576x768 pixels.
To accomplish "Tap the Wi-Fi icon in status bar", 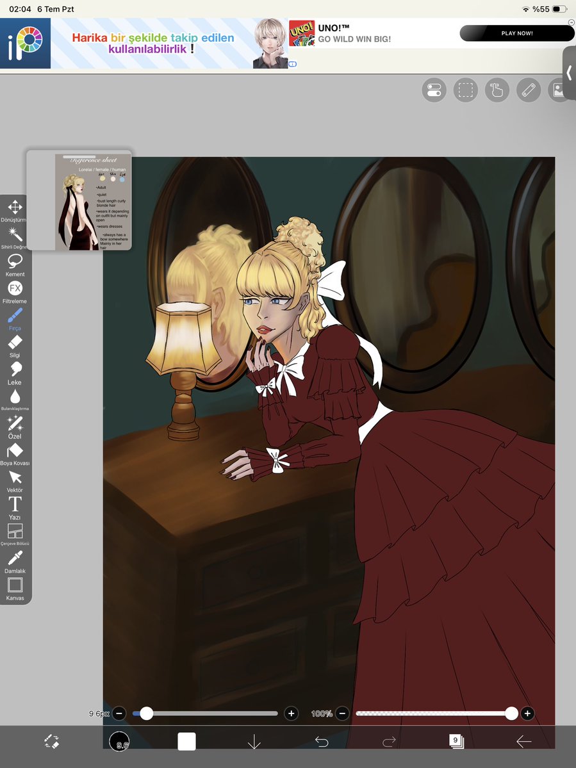I will 525,10.
